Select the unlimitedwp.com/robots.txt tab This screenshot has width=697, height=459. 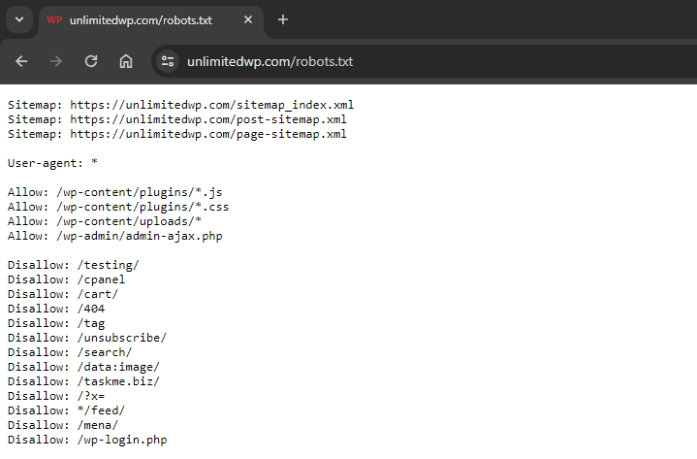pyautogui.click(x=151, y=21)
